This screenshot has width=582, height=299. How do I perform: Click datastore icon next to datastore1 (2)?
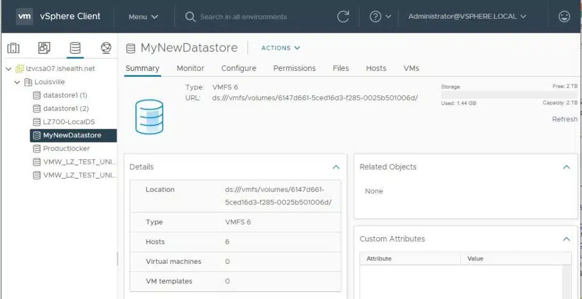tap(36, 108)
